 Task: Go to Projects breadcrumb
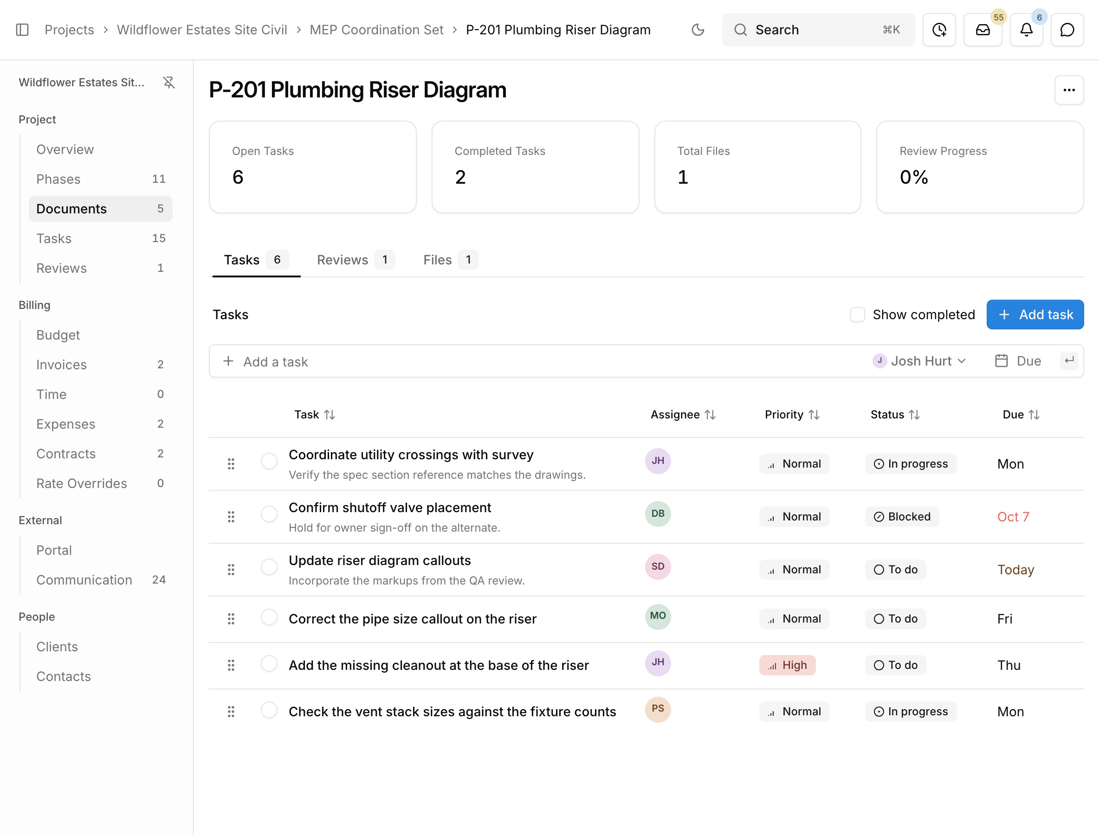pos(69,30)
